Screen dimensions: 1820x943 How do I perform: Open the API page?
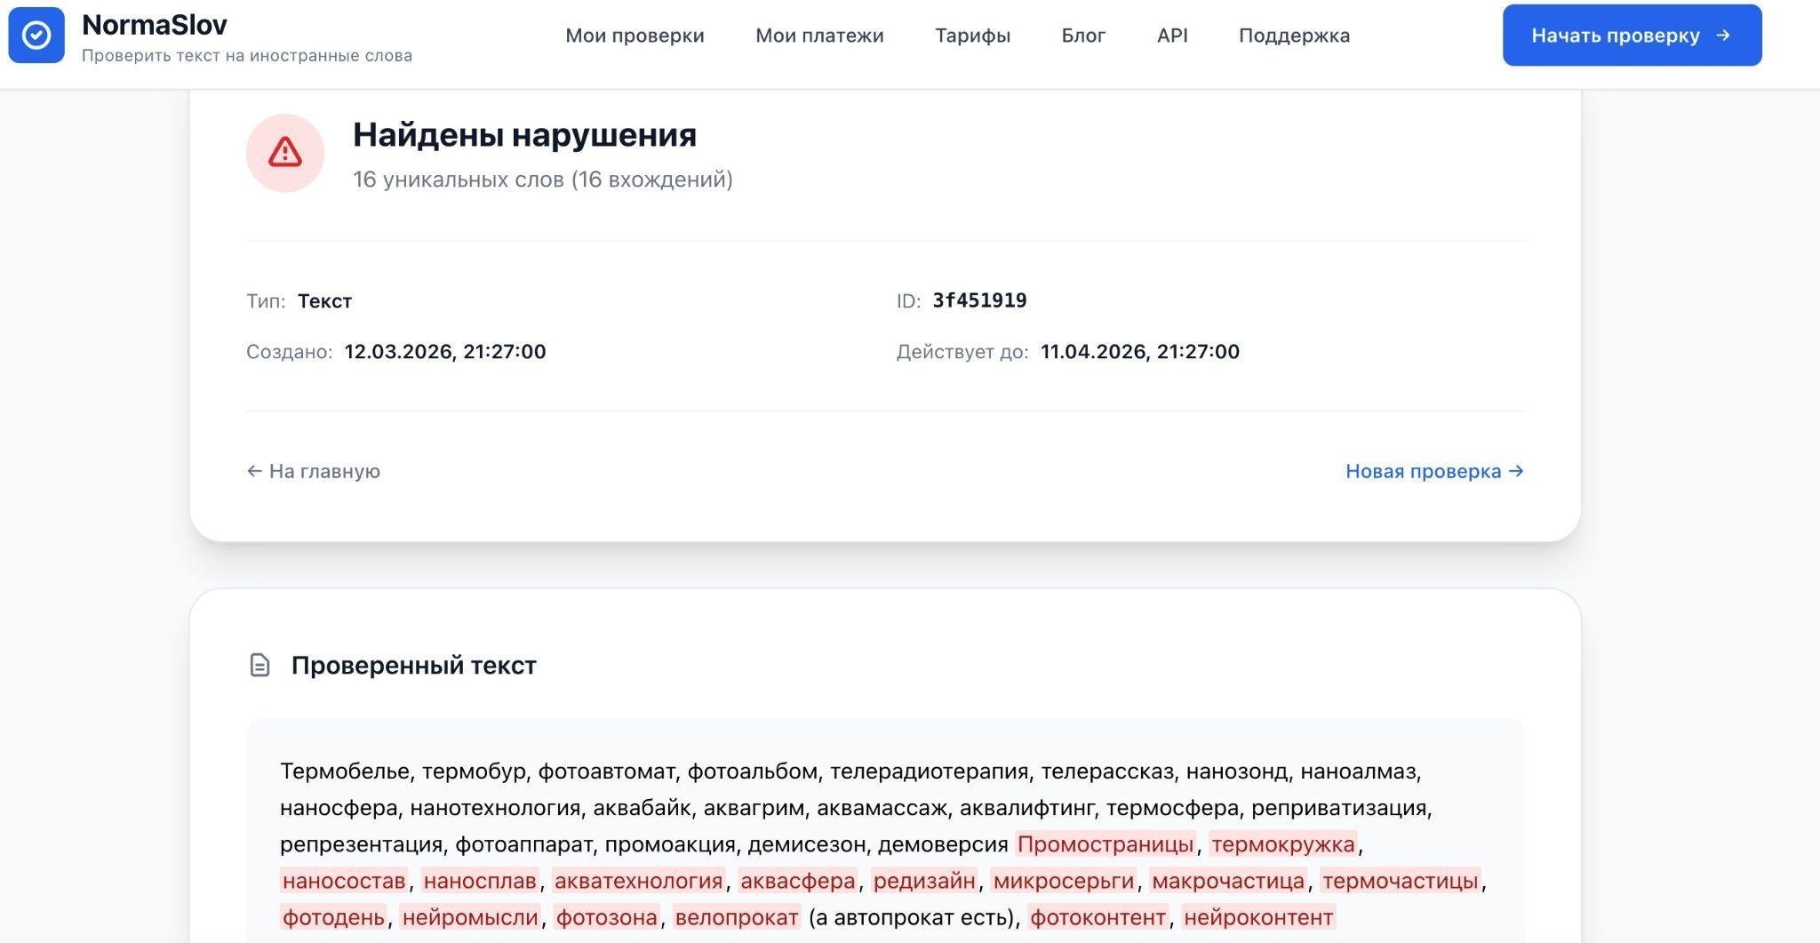(x=1172, y=36)
